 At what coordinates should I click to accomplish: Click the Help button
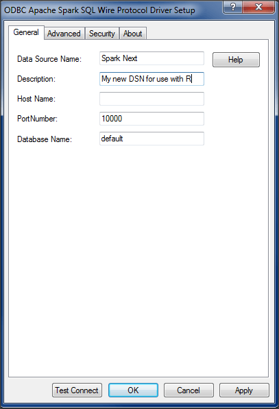[x=236, y=60]
